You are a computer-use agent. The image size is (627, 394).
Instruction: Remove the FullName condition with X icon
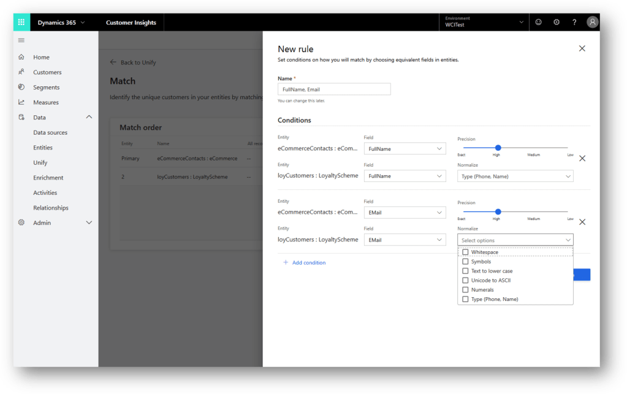(582, 159)
